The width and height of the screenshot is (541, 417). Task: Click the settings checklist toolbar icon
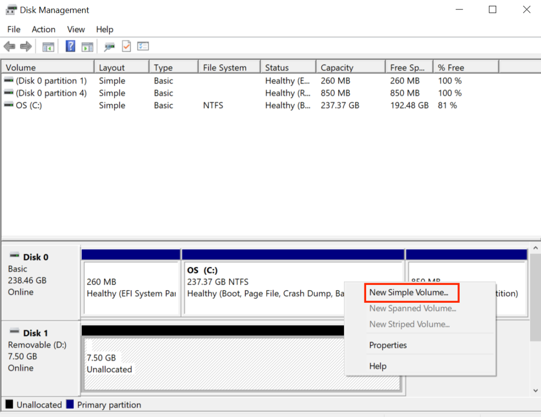click(x=143, y=47)
